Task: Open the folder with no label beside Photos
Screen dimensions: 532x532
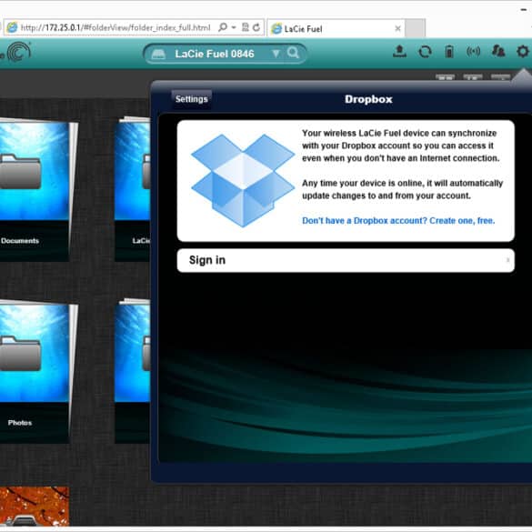Action: click(133, 371)
